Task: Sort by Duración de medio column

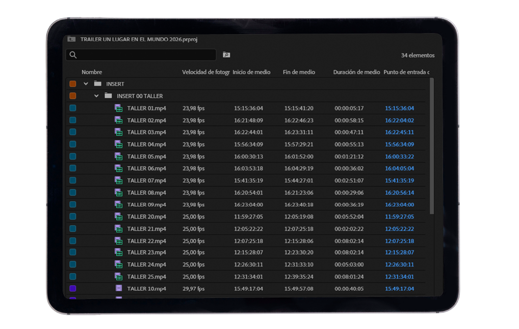Action: pos(356,72)
